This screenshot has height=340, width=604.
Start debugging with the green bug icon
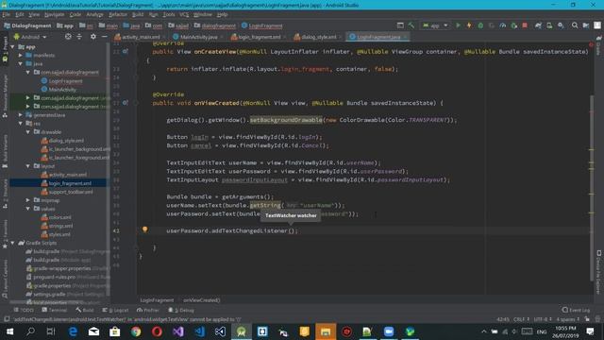coord(480,25)
